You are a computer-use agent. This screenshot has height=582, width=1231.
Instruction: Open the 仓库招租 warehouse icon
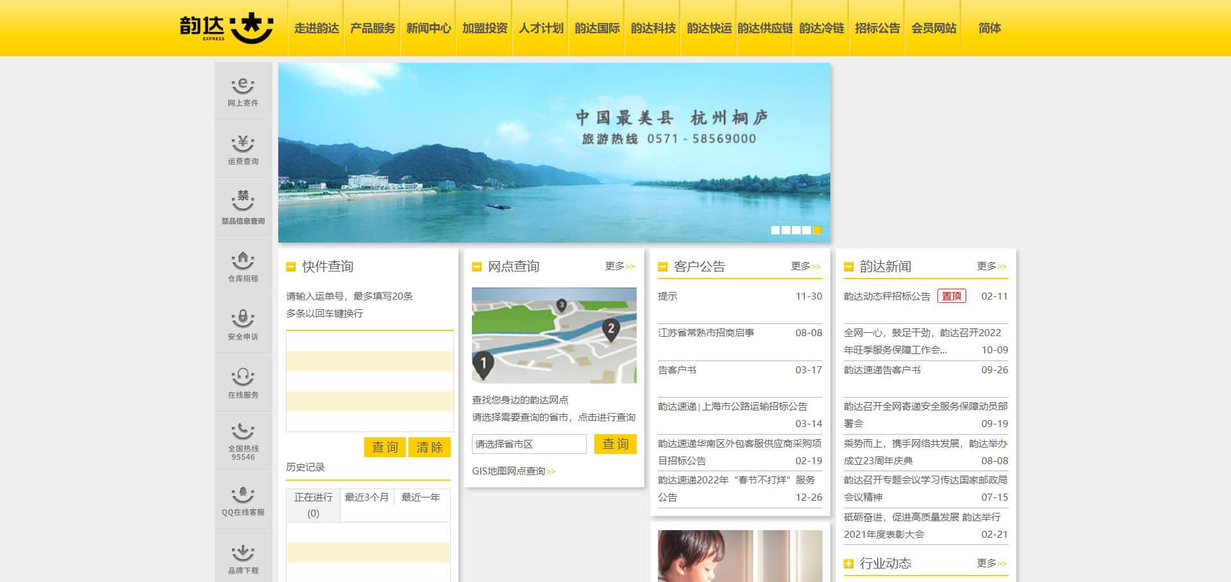[243, 266]
